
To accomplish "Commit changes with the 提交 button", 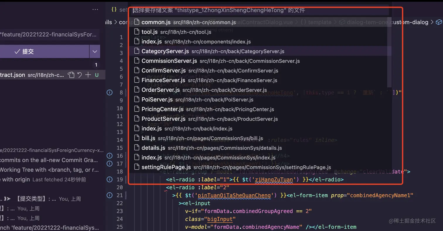I will pyautogui.click(x=45, y=52).
